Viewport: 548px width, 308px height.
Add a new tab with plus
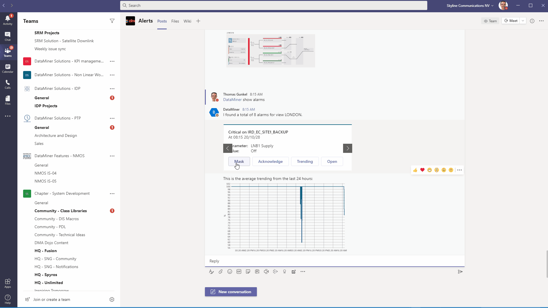click(x=198, y=21)
